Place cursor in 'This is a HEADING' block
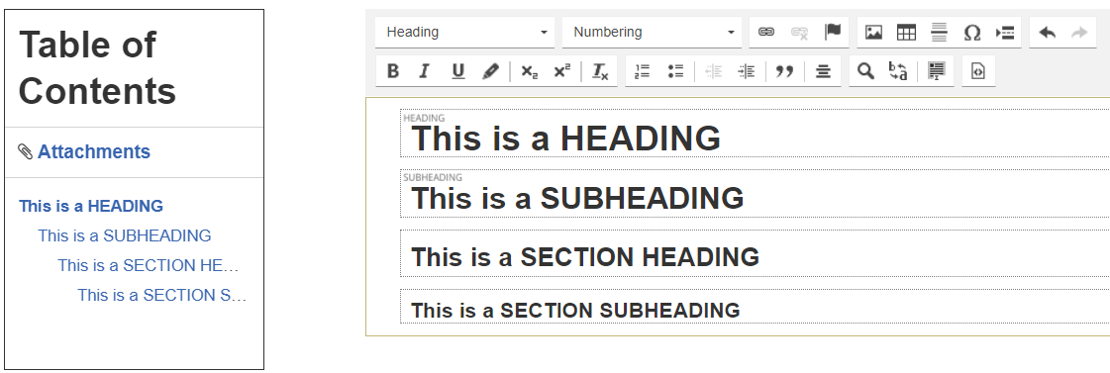 [755, 133]
